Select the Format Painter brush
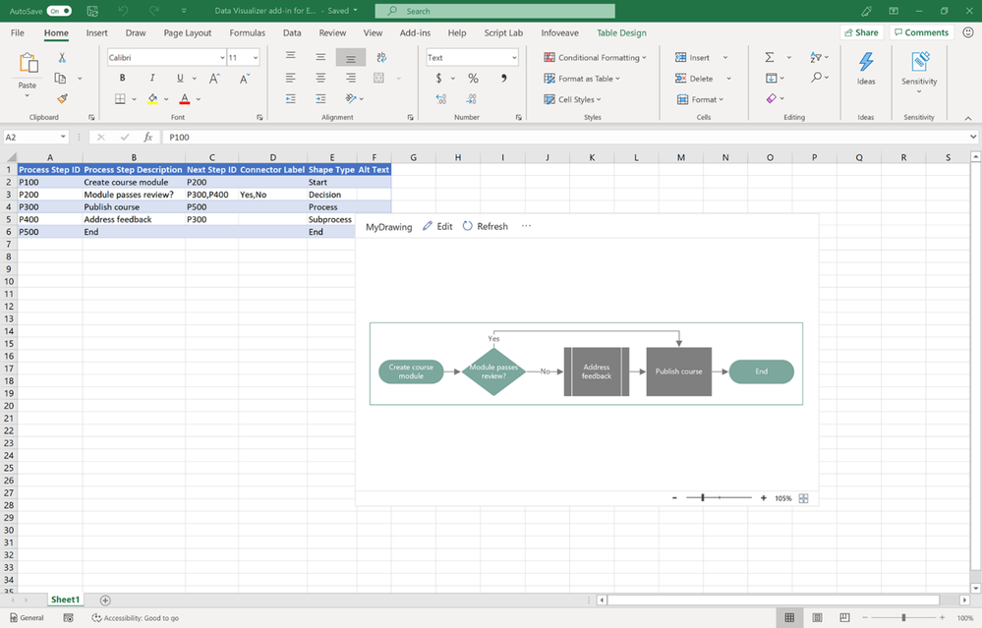The width and height of the screenshot is (982, 628). 62,99
